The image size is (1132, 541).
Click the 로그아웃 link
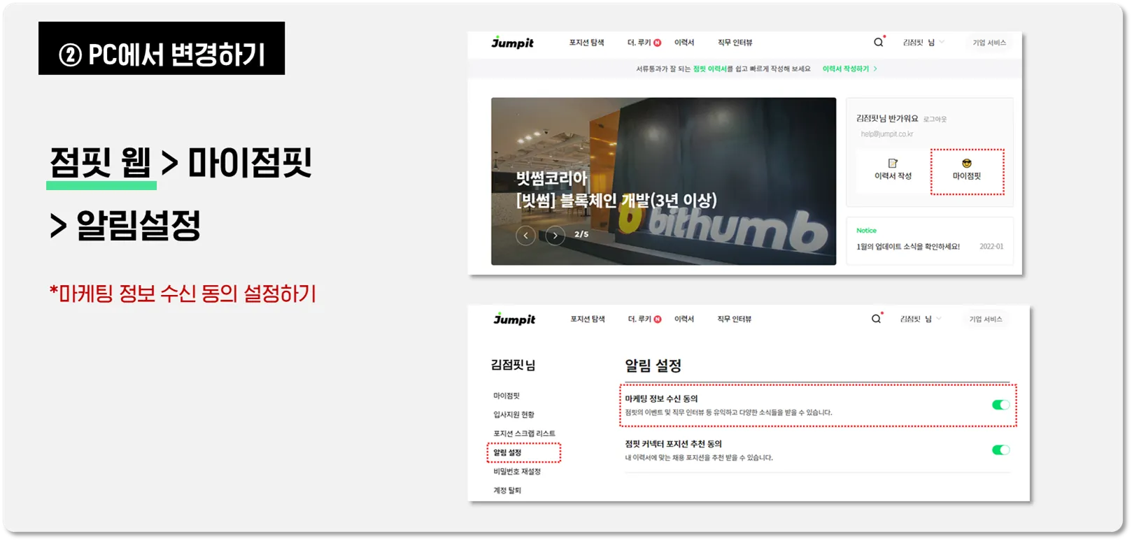tap(935, 120)
